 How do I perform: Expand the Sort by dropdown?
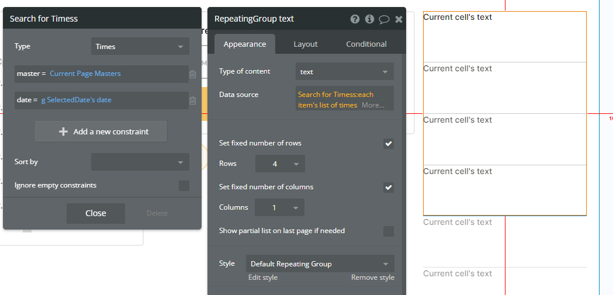140,162
